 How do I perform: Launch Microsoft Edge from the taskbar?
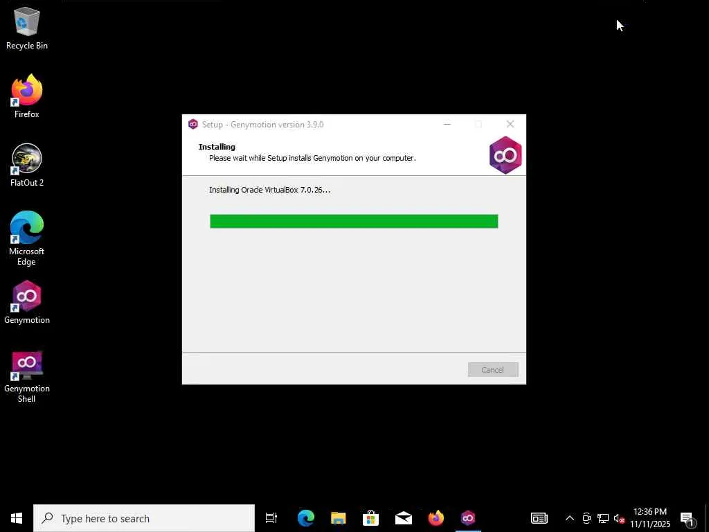[x=305, y=518]
